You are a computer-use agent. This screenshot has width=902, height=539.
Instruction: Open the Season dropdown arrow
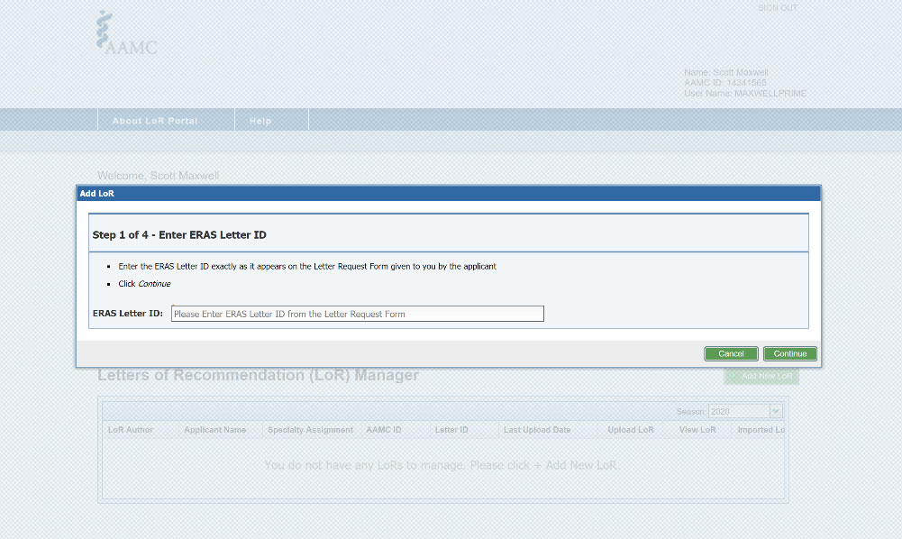pyautogui.click(x=775, y=411)
